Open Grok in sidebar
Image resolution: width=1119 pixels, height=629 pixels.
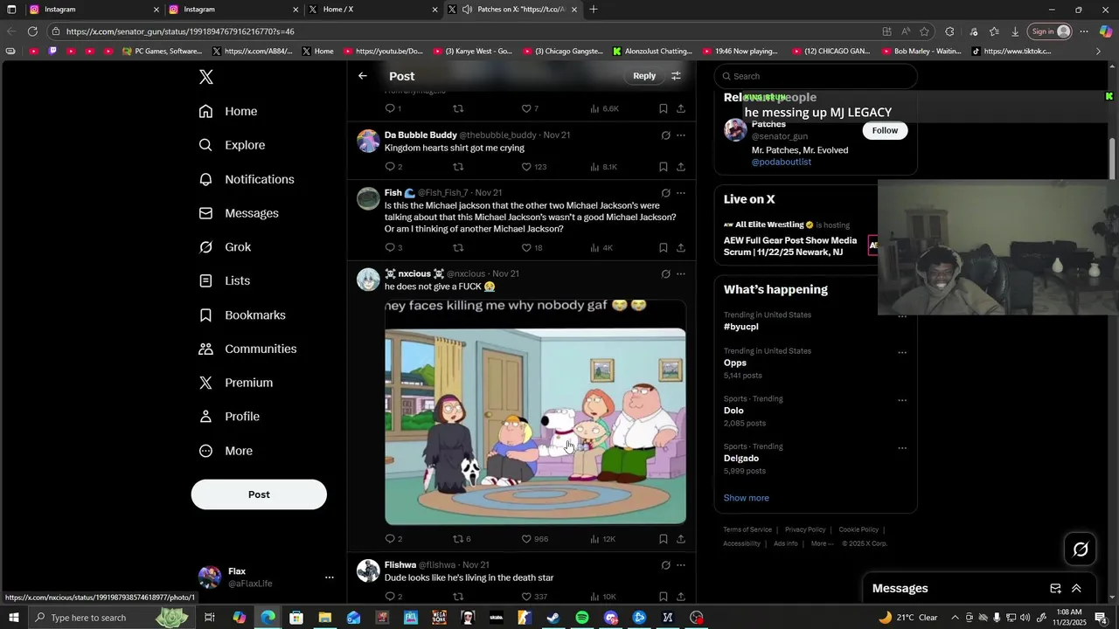225,247
